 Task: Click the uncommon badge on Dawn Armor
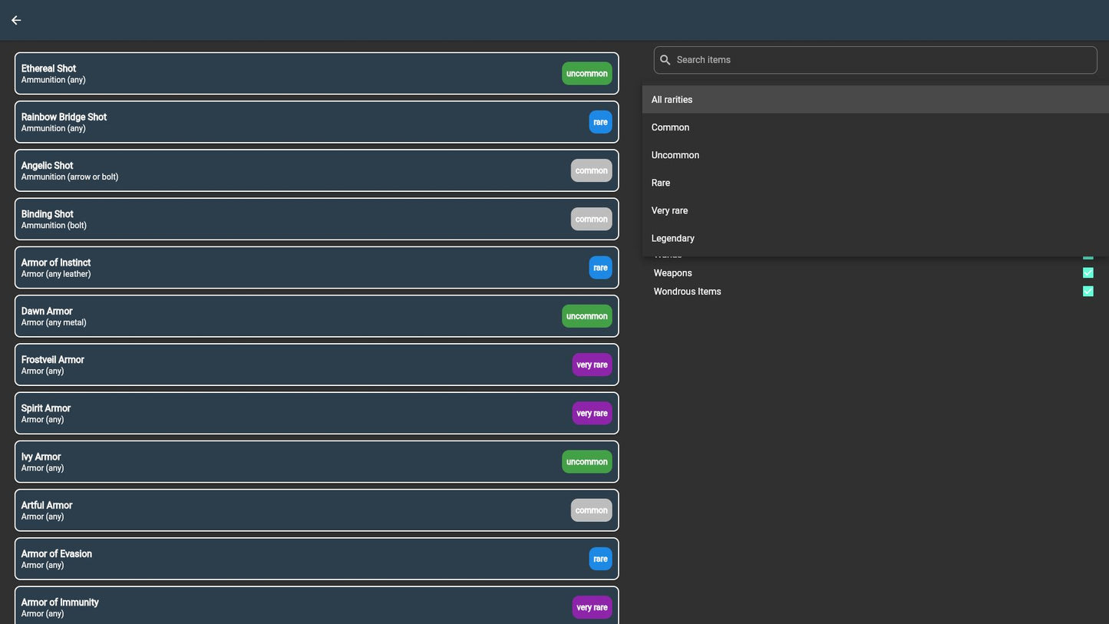coord(586,316)
